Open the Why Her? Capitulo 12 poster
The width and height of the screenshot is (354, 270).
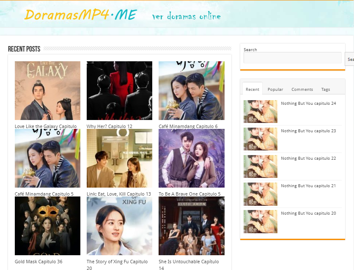(119, 90)
